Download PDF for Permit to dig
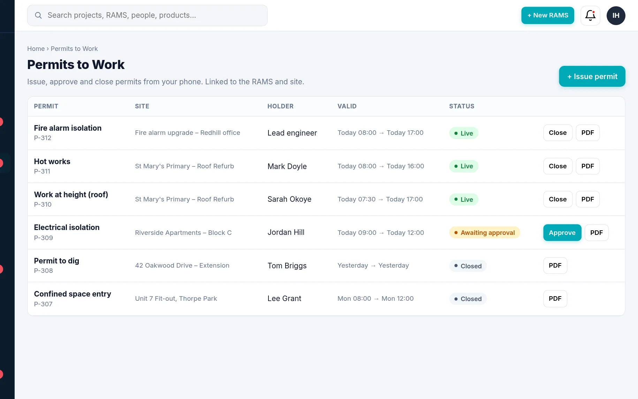 (x=555, y=266)
